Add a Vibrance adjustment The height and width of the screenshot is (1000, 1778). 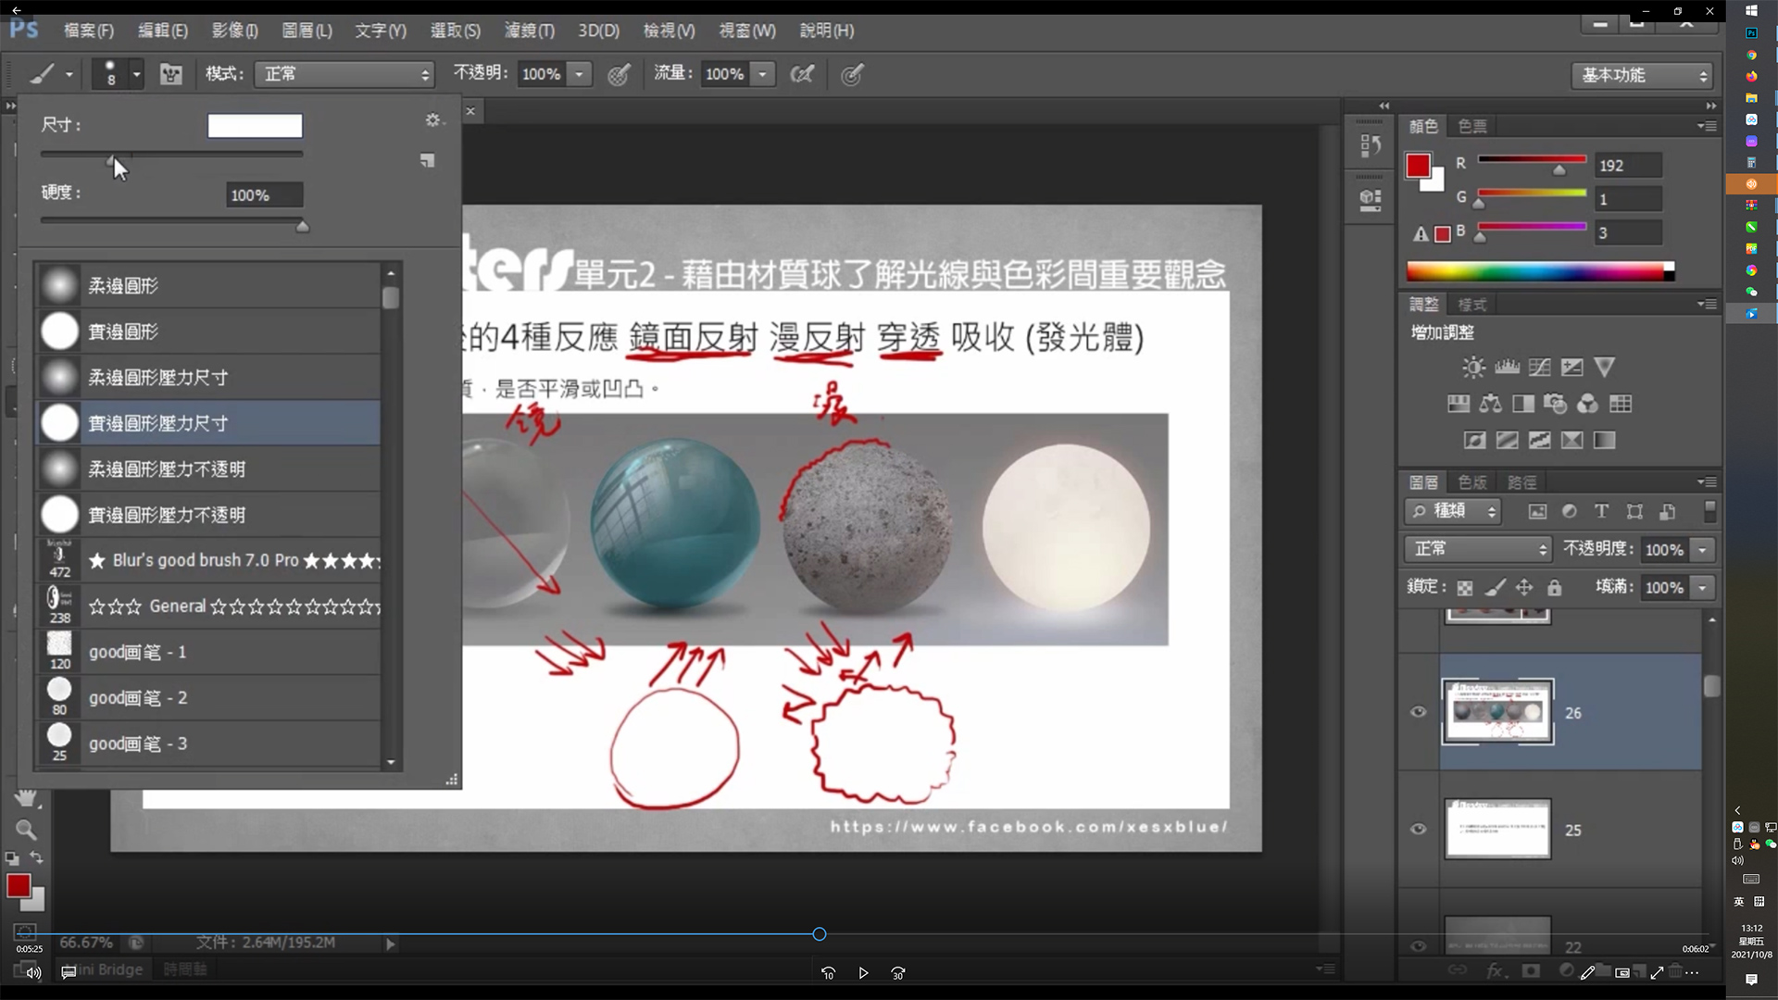coord(1605,368)
